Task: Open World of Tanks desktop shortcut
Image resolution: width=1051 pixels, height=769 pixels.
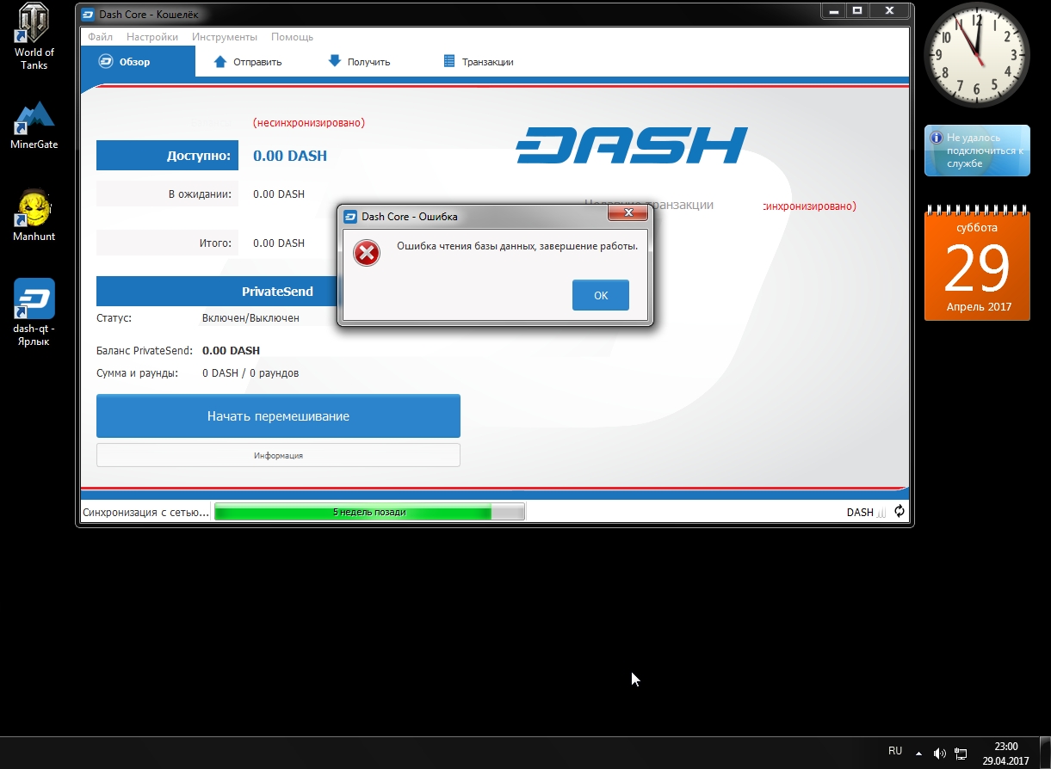Action: (34, 36)
